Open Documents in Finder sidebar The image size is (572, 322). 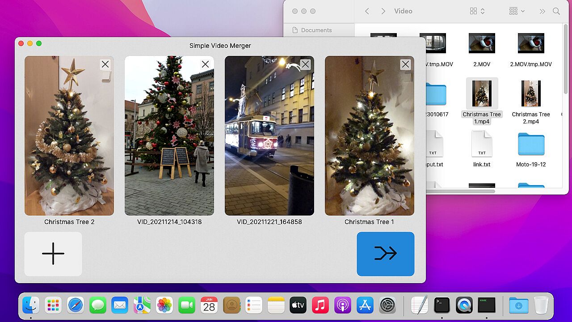[316, 30]
